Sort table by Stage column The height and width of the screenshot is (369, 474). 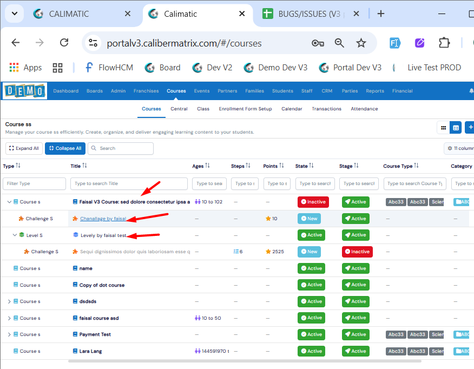(x=356, y=166)
